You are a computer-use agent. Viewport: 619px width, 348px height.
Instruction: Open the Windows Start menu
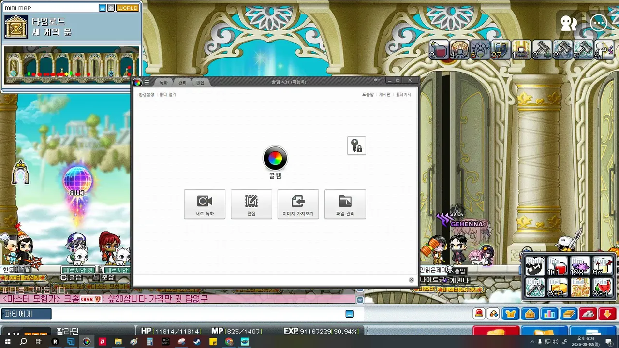[x=8, y=342]
